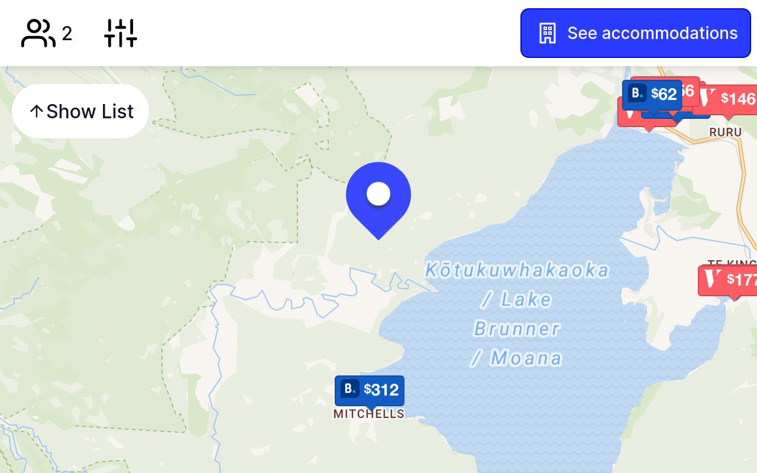The height and width of the screenshot is (473, 757).
Task: Open the $62 accommodation price marker
Action: click(x=652, y=95)
